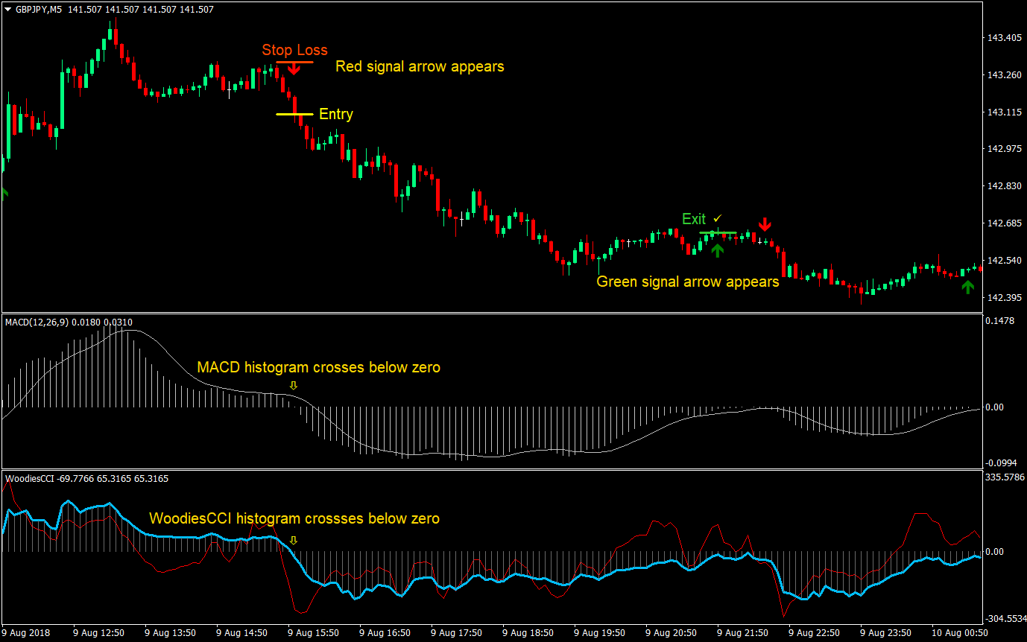The height and width of the screenshot is (642, 1027).
Task: Click the MACD histogram crosses below zero text
Action: [319, 367]
